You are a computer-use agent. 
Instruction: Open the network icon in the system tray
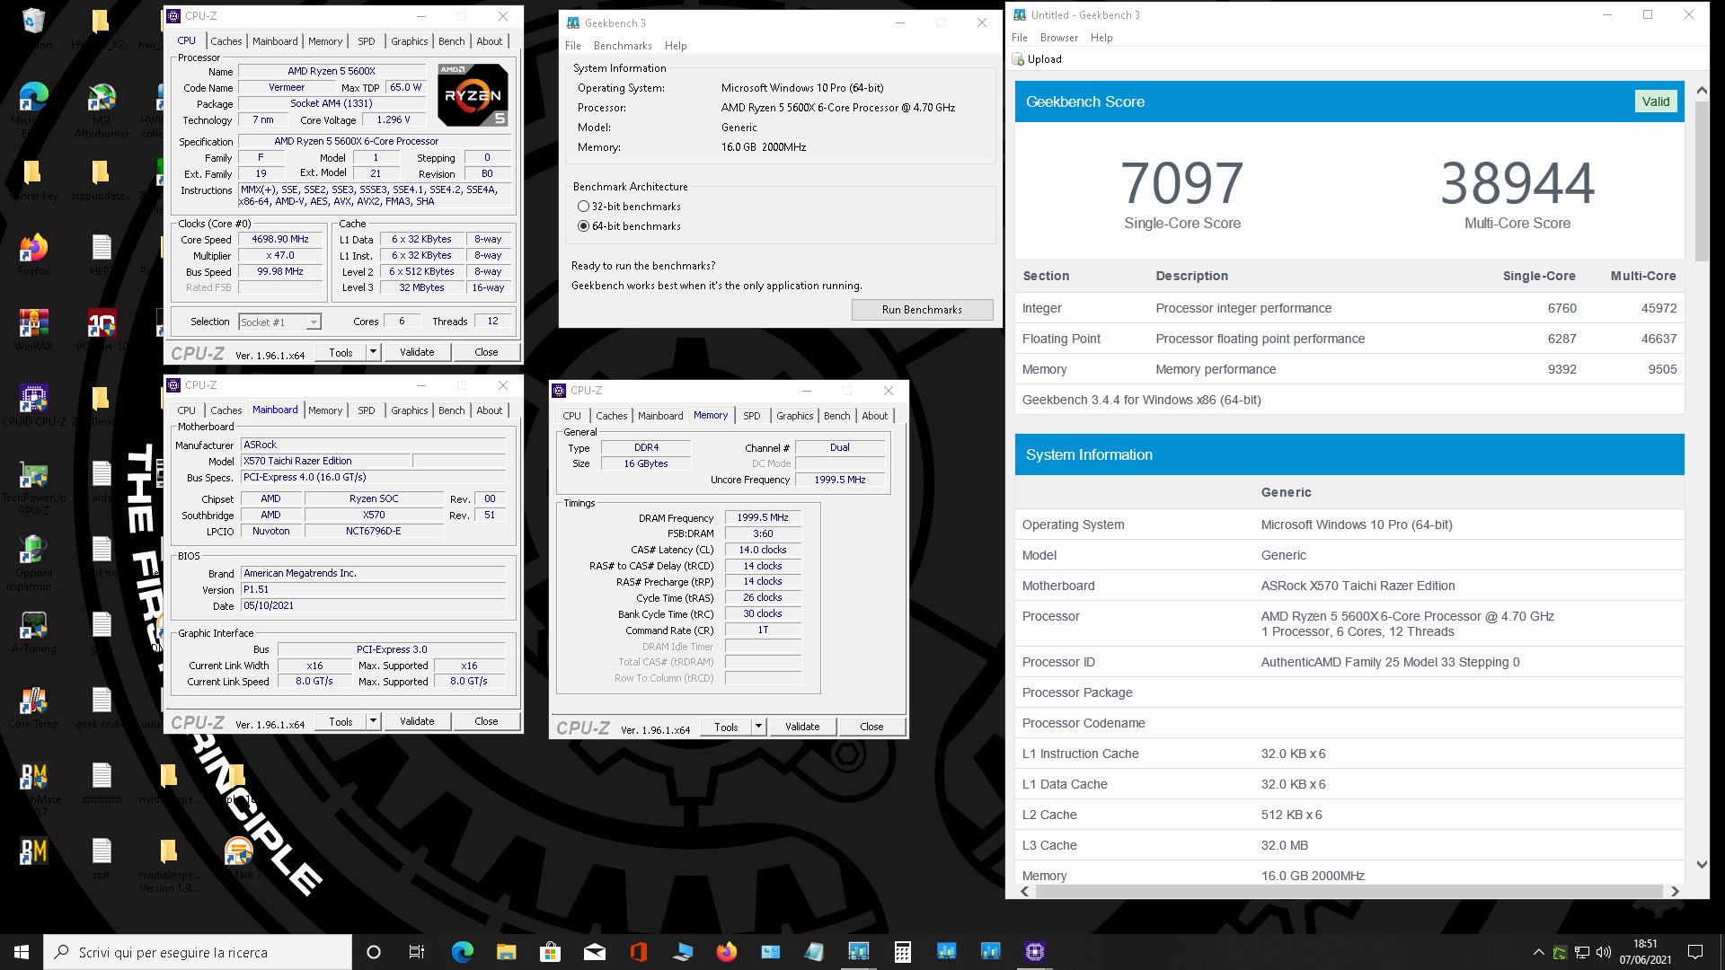click(x=1582, y=952)
